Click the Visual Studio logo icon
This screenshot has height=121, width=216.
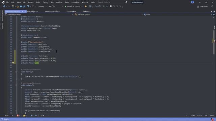[x=3, y=2]
